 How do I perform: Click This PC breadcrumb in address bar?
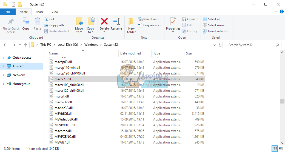point(45,45)
